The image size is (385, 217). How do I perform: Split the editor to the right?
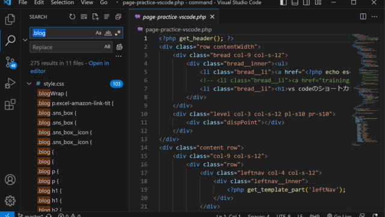(363, 16)
